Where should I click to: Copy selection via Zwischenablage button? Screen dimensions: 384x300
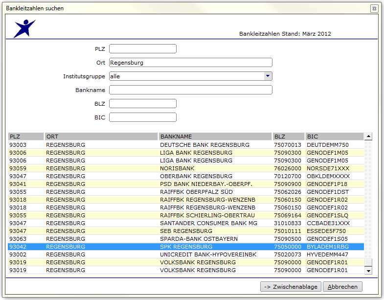(x=291, y=286)
